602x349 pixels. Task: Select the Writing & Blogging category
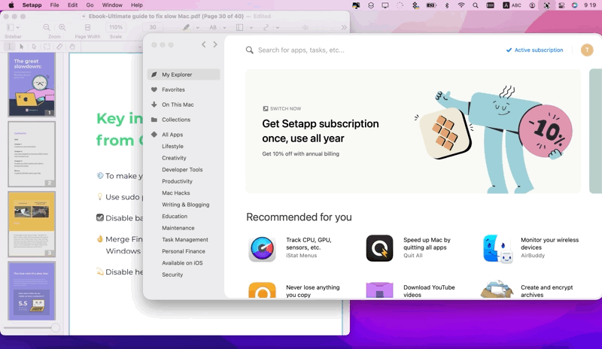(185, 205)
